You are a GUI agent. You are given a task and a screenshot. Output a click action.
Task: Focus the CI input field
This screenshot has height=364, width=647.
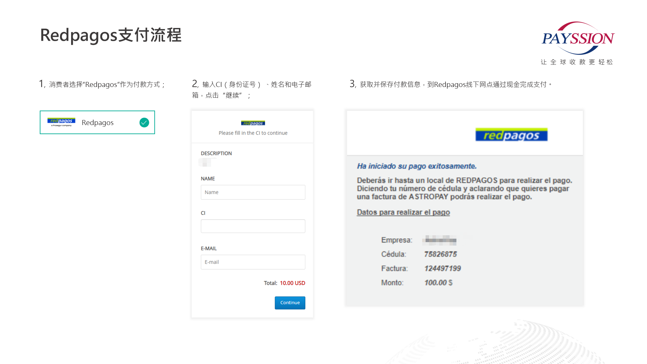pos(253,226)
